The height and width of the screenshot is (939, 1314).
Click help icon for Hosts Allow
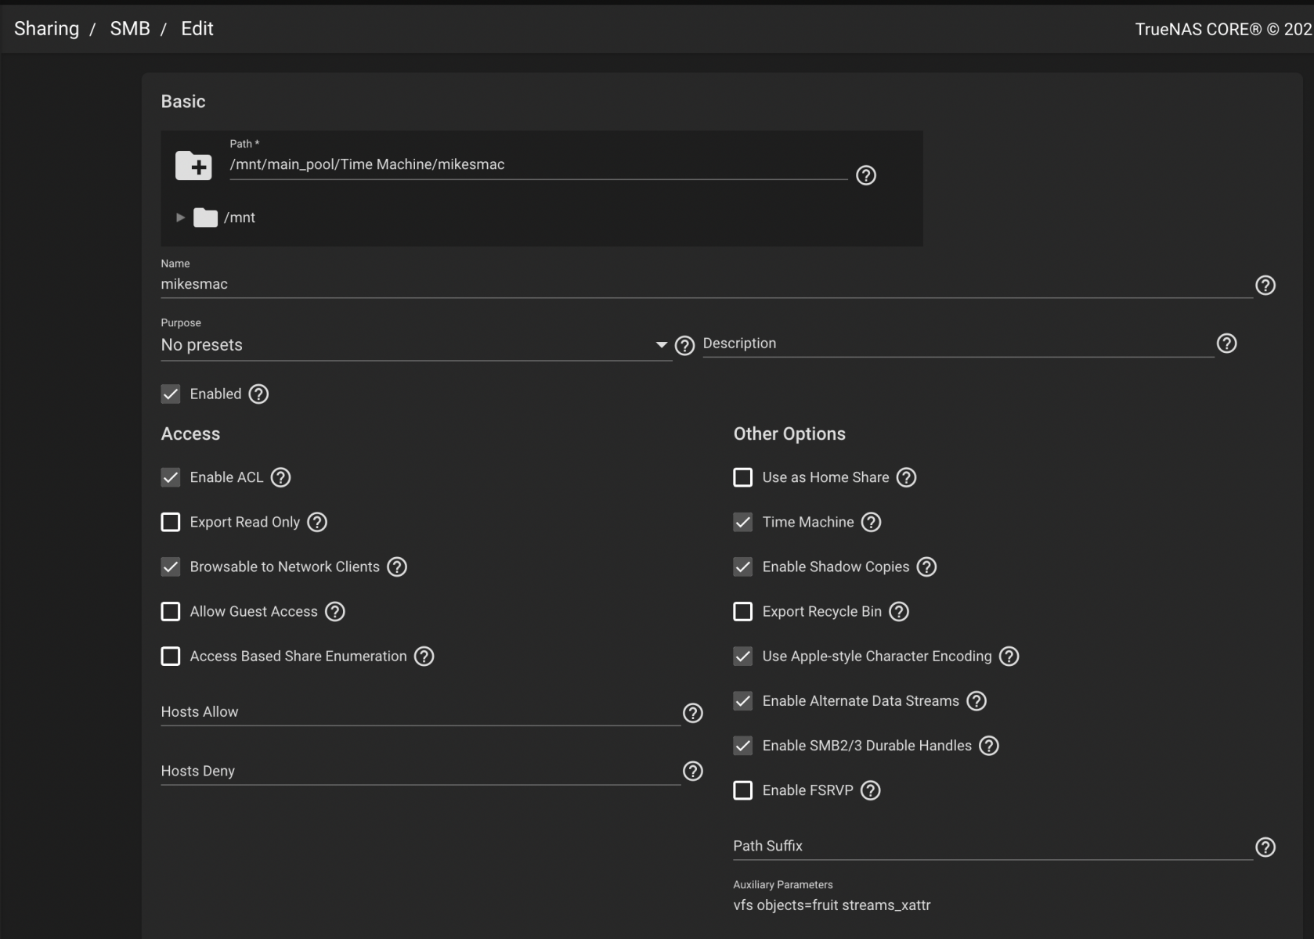coord(692,713)
